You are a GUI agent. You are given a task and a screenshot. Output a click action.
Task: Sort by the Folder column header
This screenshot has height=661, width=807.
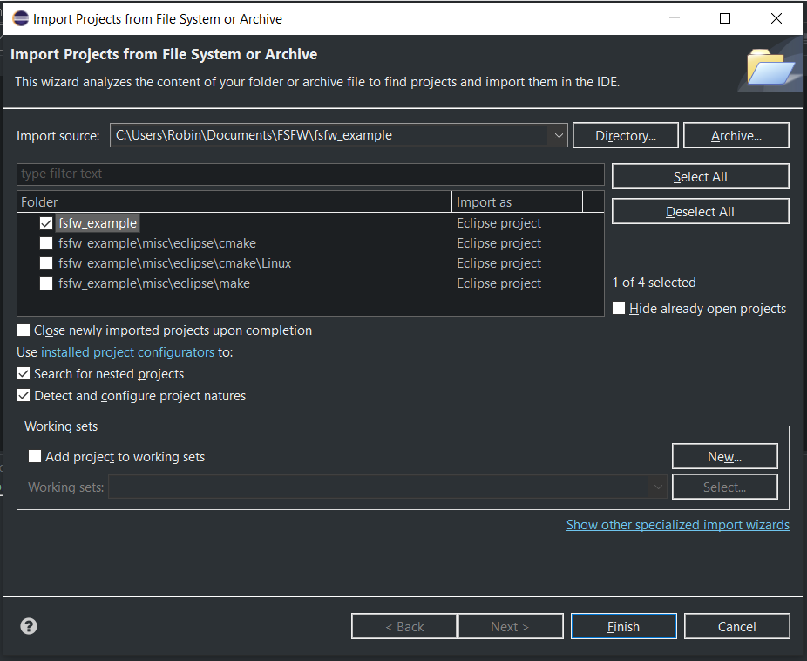tap(234, 201)
